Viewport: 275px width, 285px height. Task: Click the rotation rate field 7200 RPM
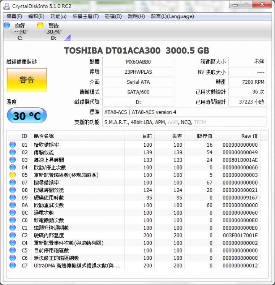point(247,82)
